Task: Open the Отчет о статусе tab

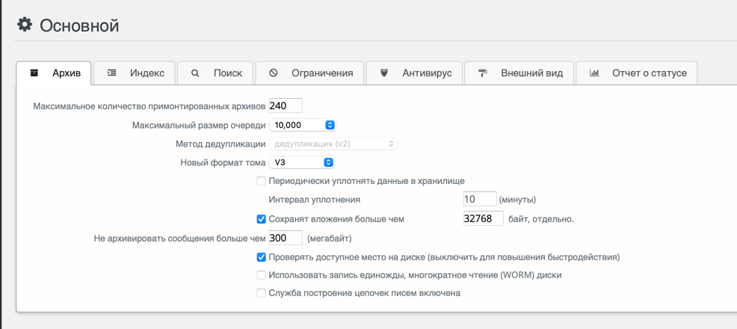Action: [637, 73]
